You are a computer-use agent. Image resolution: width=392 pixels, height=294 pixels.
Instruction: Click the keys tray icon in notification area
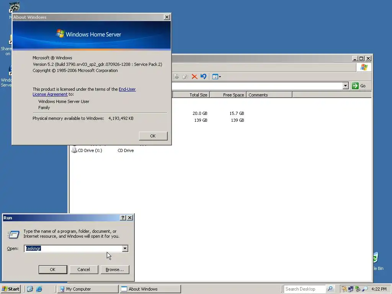coord(344,289)
